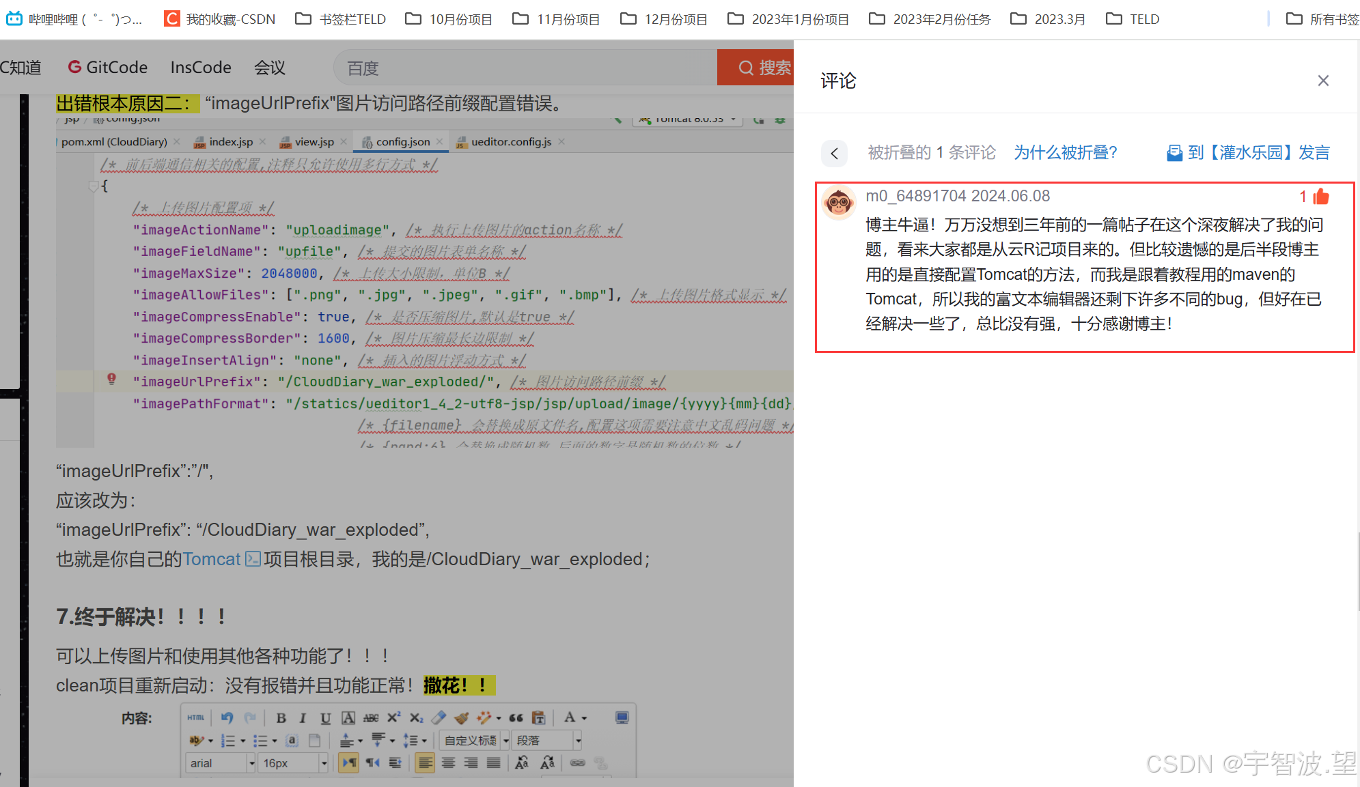Screen dimensions: 1360x787
Task: Expand the arial font family dropdown
Action: click(x=251, y=763)
